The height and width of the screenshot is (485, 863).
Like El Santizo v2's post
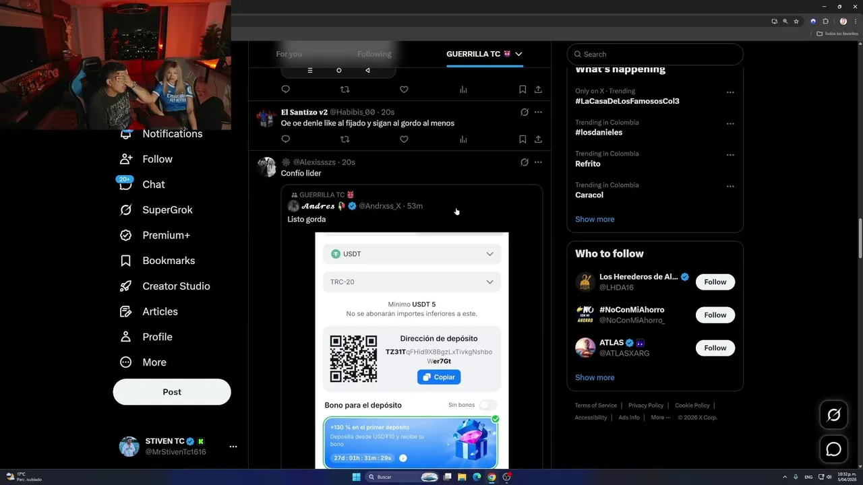pos(404,139)
